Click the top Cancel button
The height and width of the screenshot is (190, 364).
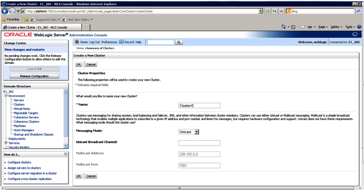pos(91,64)
